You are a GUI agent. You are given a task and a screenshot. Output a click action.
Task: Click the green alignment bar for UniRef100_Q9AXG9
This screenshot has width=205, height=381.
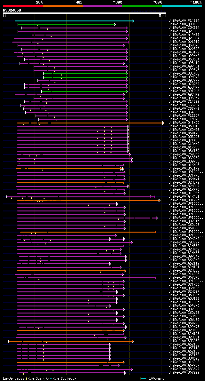click(66, 24)
